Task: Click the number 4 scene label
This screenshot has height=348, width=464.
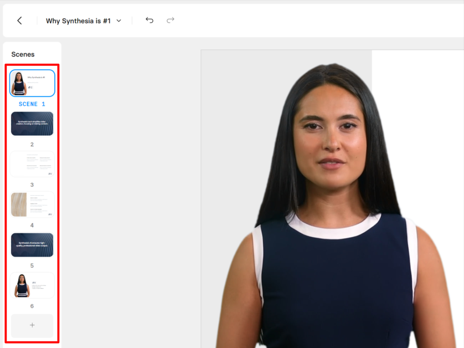Action: tap(32, 226)
